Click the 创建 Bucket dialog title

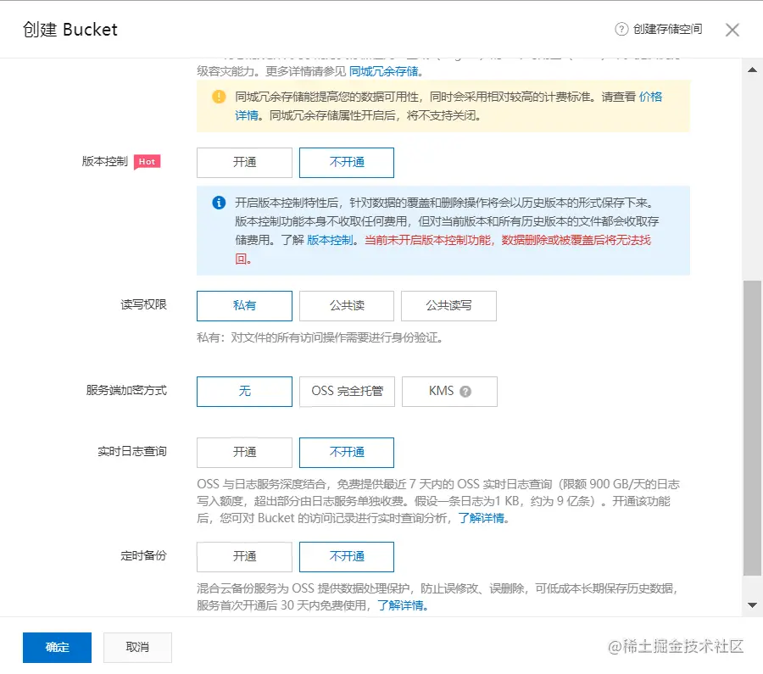pyautogui.click(x=70, y=30)
